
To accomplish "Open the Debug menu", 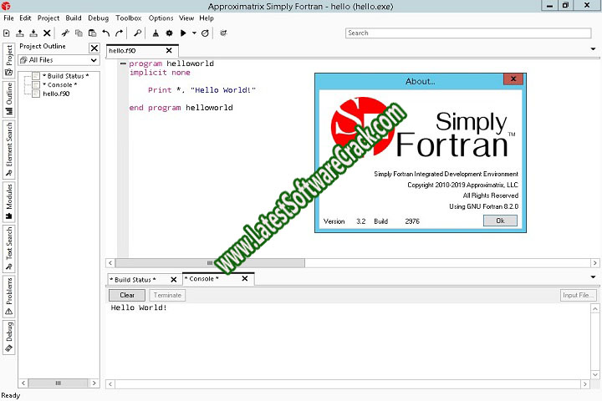I will pyautogui.click(x=98, y=18).
